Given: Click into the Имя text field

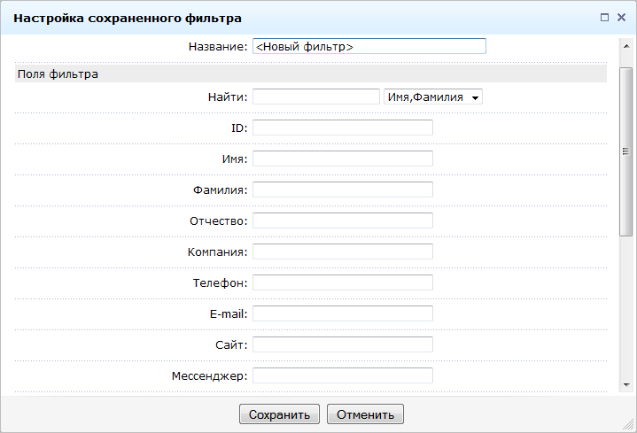Looking at the screenshot, I should [342, 159].
